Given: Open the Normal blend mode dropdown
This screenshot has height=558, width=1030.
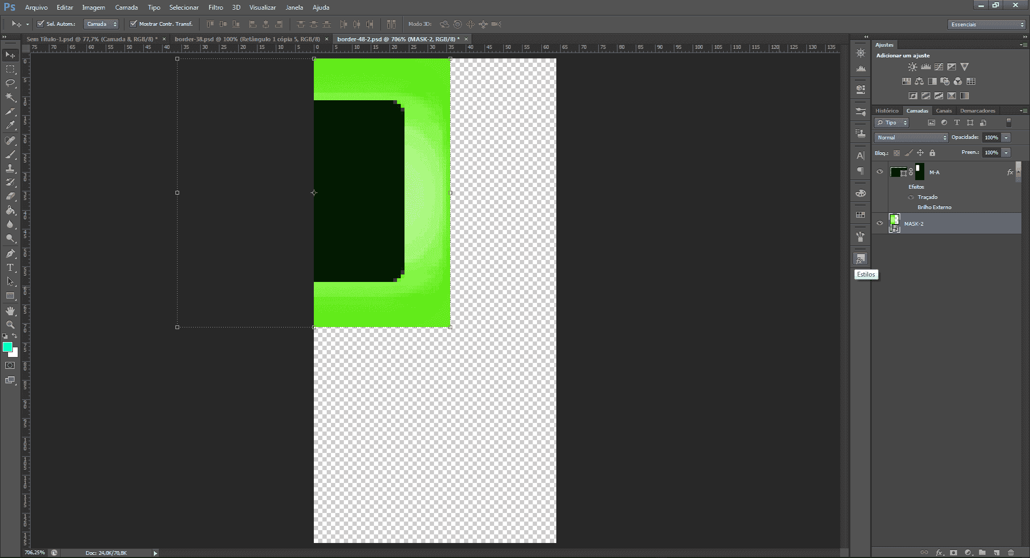Looking at the screenshot, I should click(x=911, y=137).
